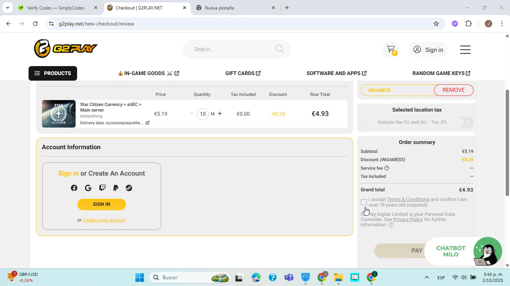Click Personal Data info question icon

click(391, 225)
